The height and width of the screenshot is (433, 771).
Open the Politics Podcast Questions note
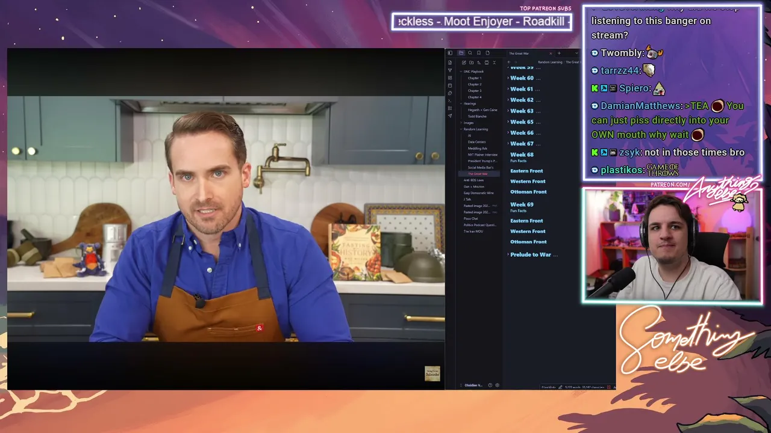click(479, 225)
